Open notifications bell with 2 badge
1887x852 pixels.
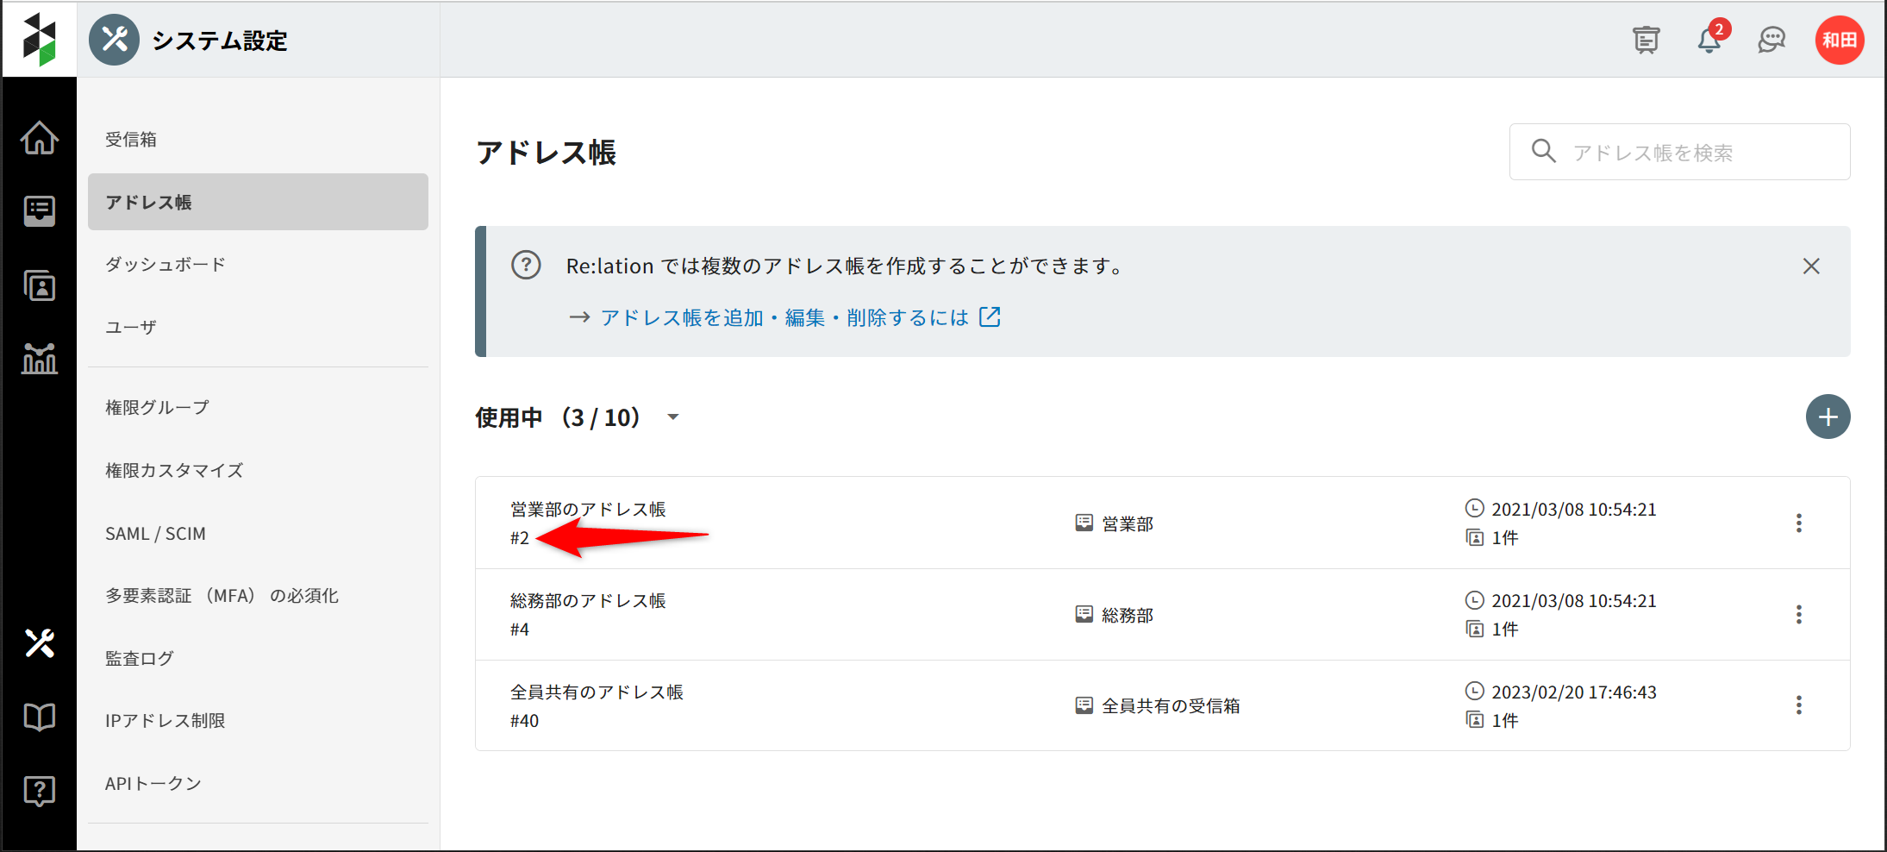pos(1709,41)
